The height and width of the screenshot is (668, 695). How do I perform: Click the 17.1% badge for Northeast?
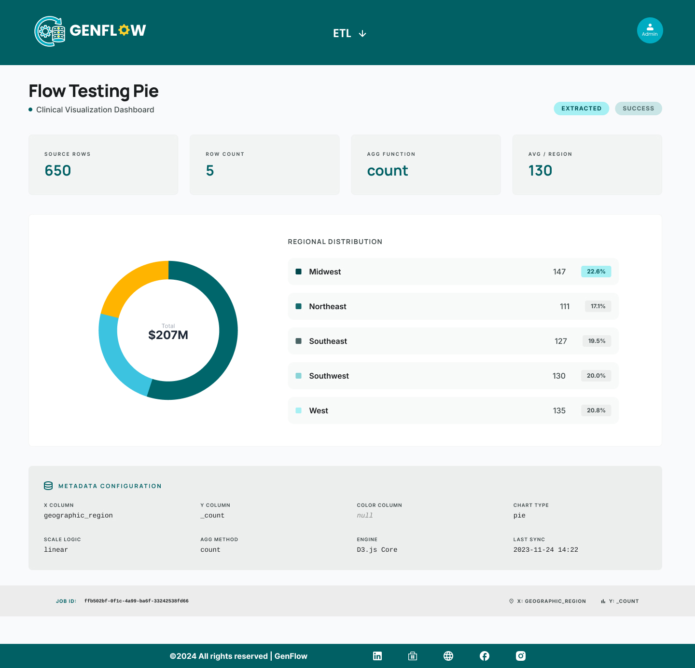(x=598, y=306)
